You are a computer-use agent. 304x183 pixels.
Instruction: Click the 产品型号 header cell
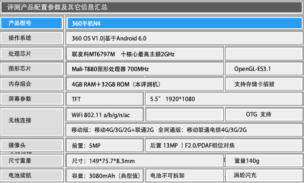click(32, 23)
